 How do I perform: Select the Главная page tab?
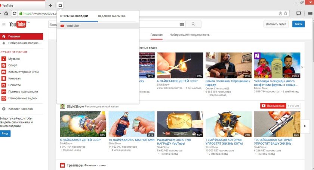[x=156, y=35]
